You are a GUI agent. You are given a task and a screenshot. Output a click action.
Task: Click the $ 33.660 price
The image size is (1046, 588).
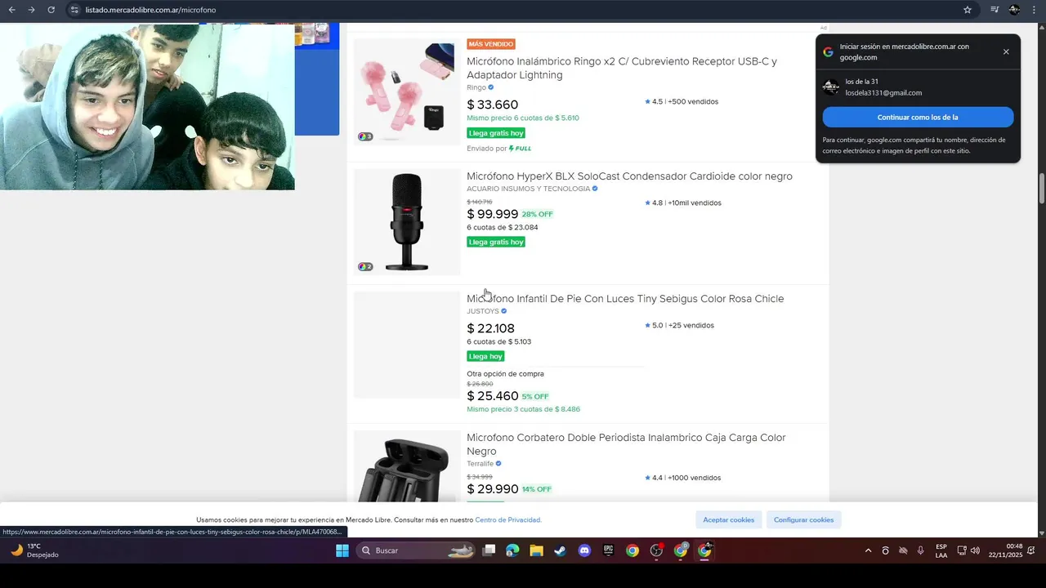pyautogui.click(x=492, y=105)
